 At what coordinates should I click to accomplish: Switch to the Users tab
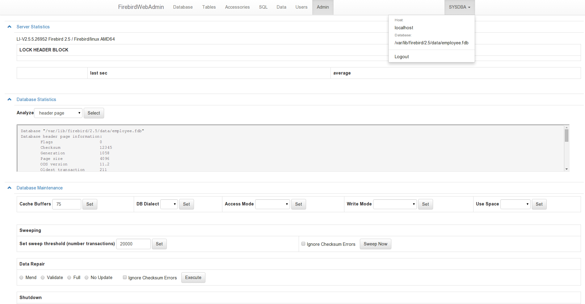(301, 7)
